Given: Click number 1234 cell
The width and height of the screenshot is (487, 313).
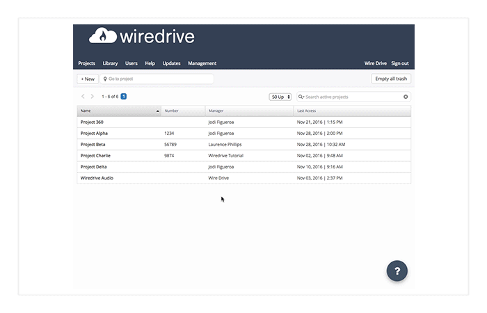Looking at the screenshot, I should 169,134.
